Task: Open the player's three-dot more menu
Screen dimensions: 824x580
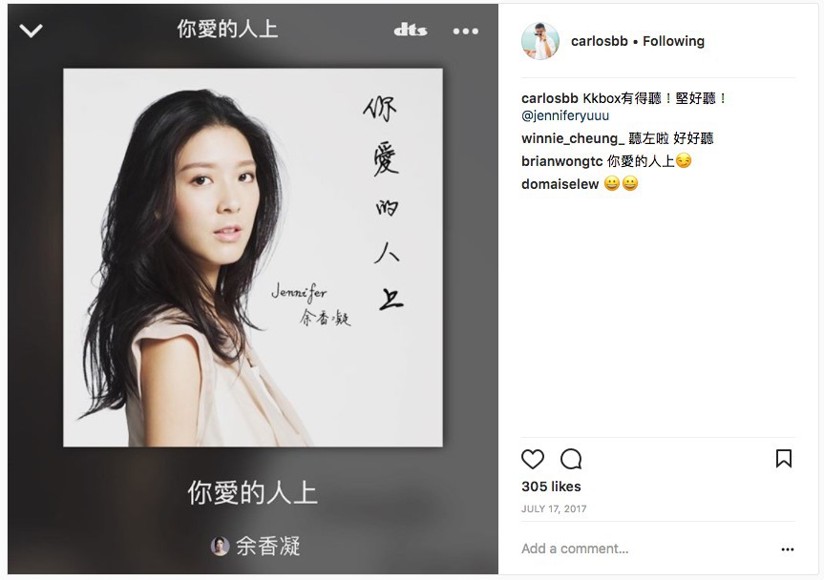Action: (x=466, y=31)
